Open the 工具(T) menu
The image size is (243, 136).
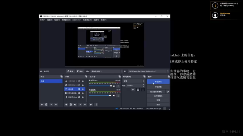tap(96, 20)
